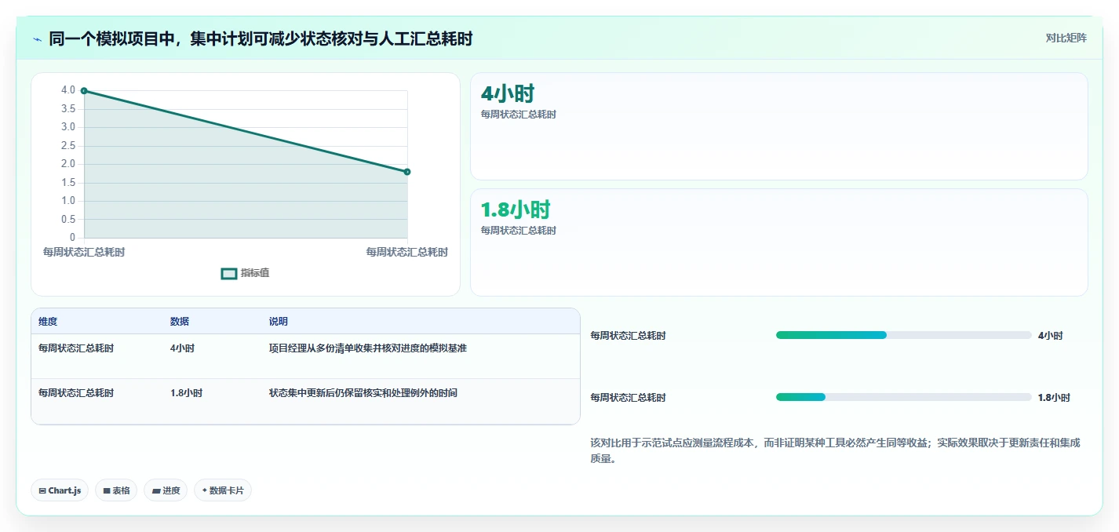The image size is (1119, 532).
Task: Click the Chart.js chip
Action: (60, 490)
